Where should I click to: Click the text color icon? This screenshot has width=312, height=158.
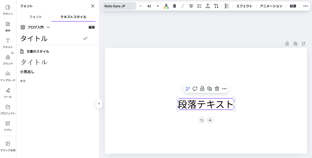tap(166, 6)
